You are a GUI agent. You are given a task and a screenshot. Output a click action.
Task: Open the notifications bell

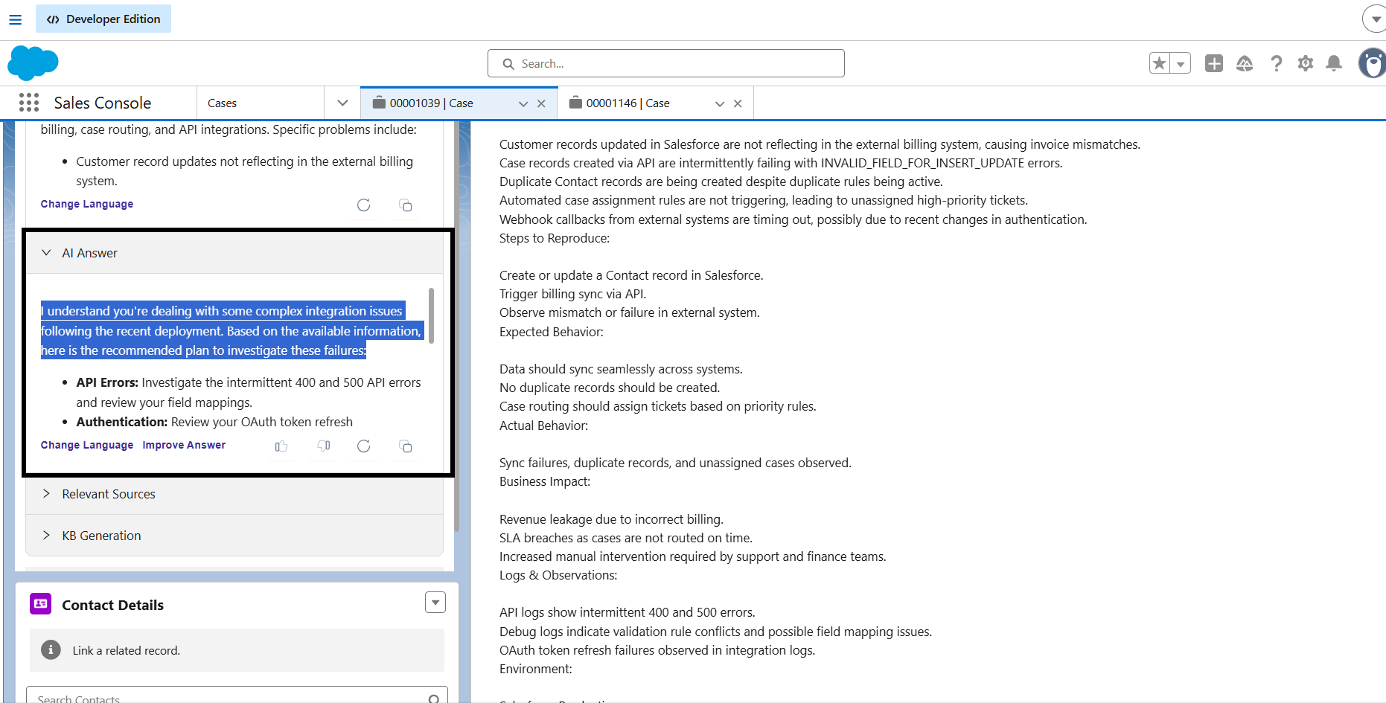pos(1334,63)
